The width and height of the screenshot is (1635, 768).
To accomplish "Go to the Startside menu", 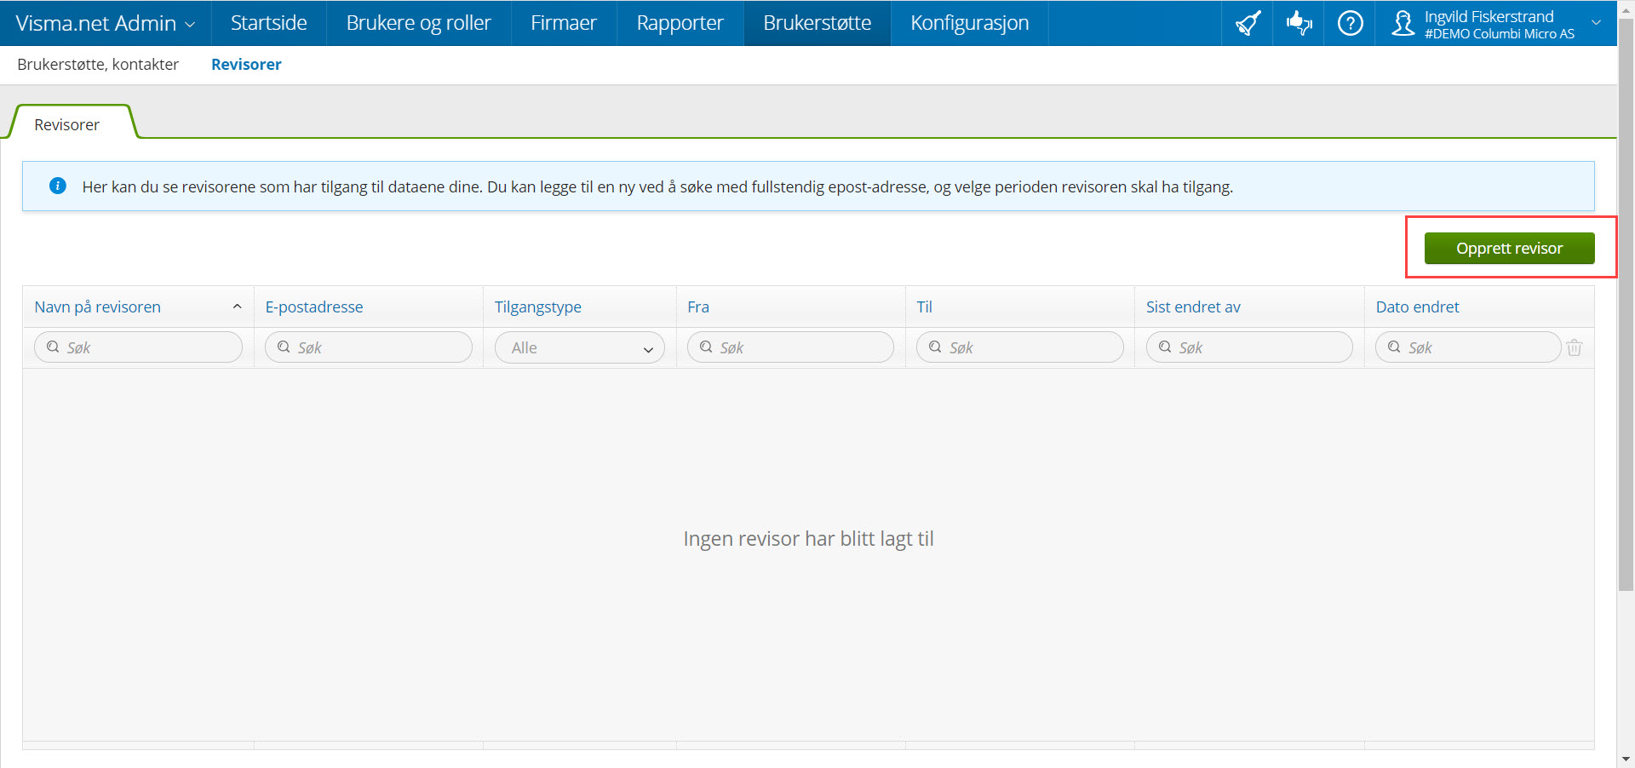I will 268,23.
